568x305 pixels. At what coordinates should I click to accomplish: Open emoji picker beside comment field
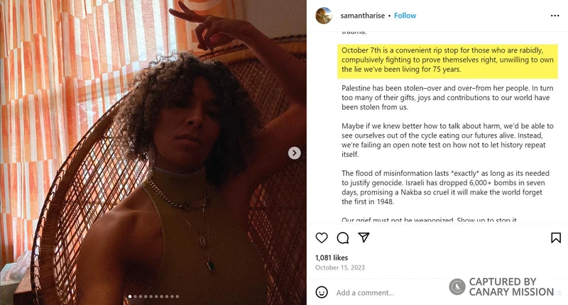(322, 292)
